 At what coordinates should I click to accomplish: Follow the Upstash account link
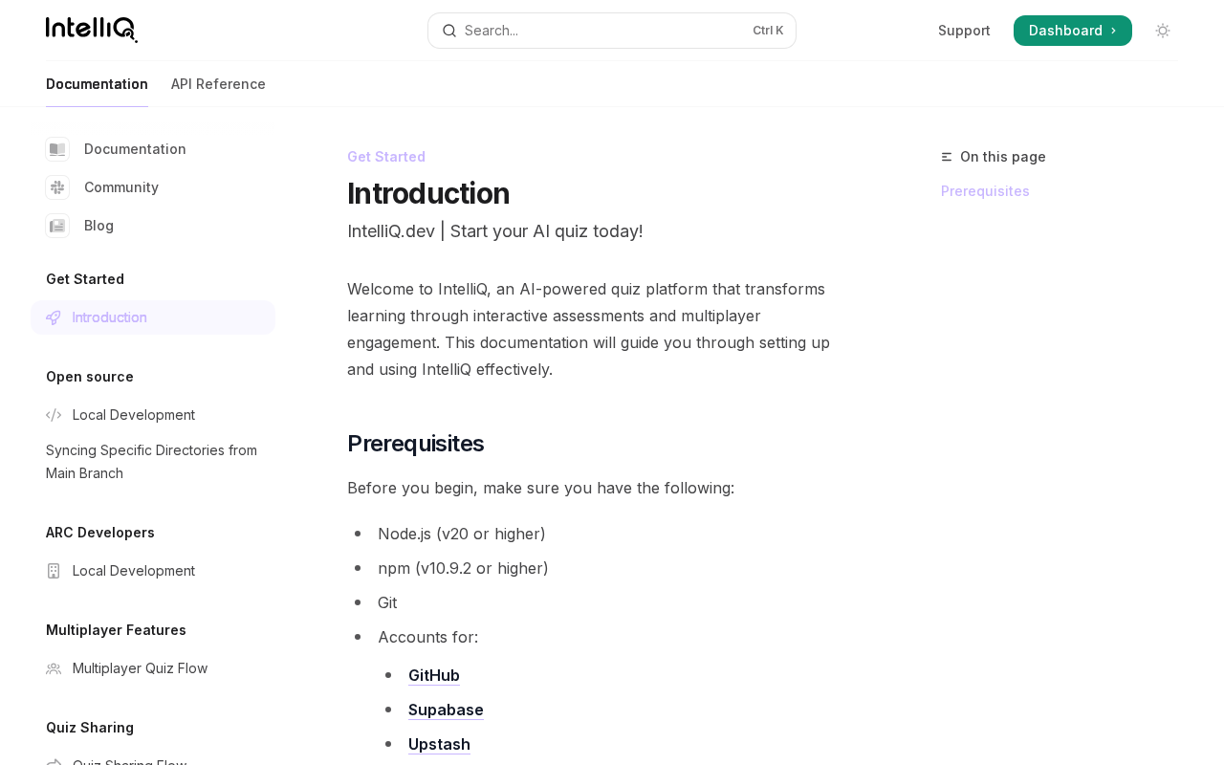coord(439,744)
